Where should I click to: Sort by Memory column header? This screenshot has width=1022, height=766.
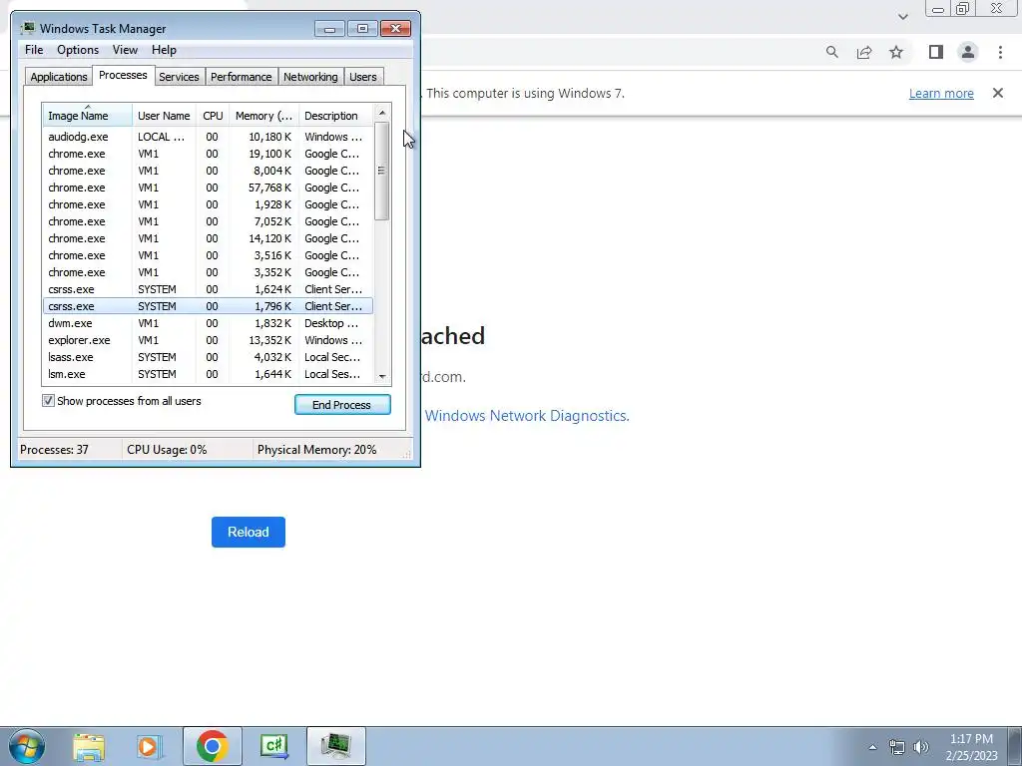[x=263, y=116]
